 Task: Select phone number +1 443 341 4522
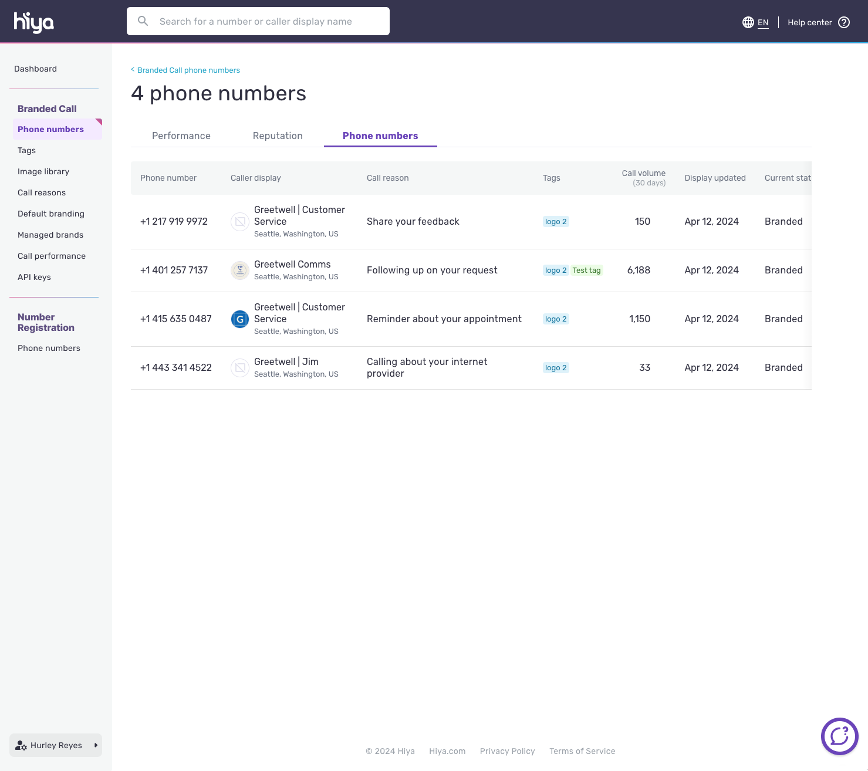click(176, 367)
